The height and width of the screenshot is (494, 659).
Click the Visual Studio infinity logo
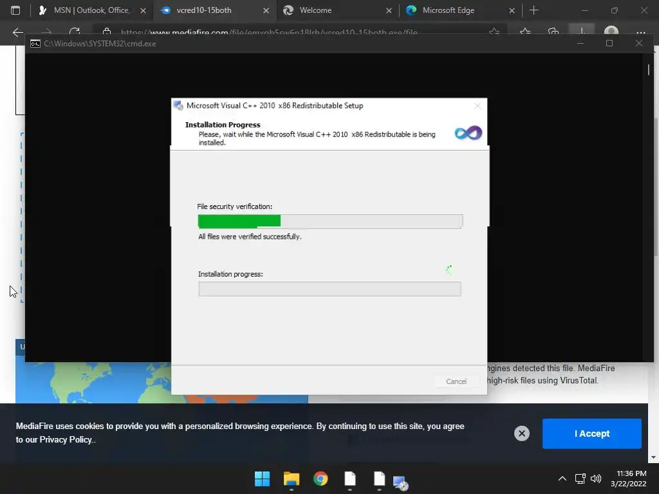point(469,133)
